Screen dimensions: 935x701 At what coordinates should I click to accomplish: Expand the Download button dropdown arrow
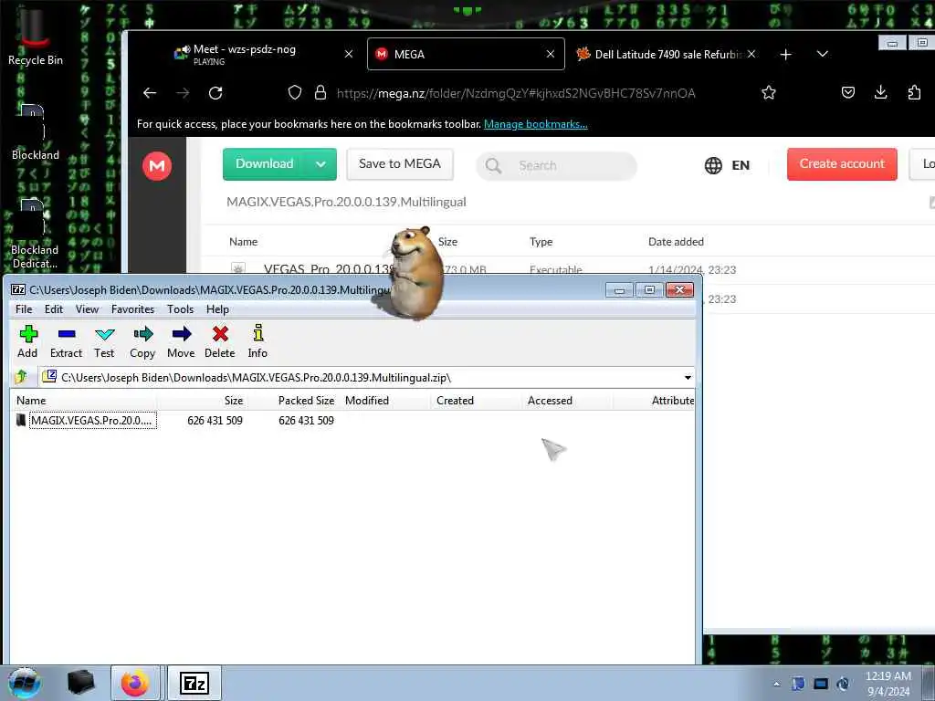pyautogui.click(x=320, y=164)
